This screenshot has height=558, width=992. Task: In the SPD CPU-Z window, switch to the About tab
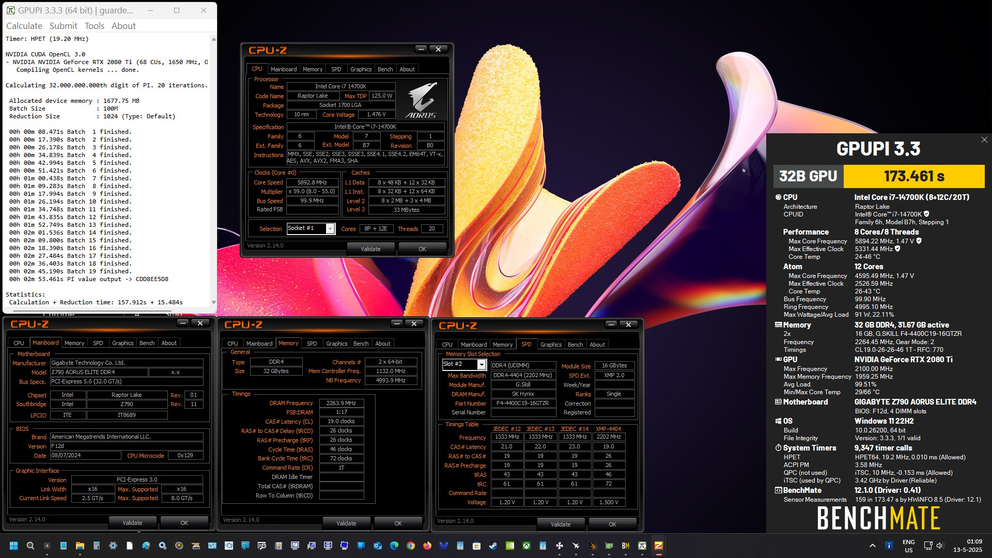point(597,344)
